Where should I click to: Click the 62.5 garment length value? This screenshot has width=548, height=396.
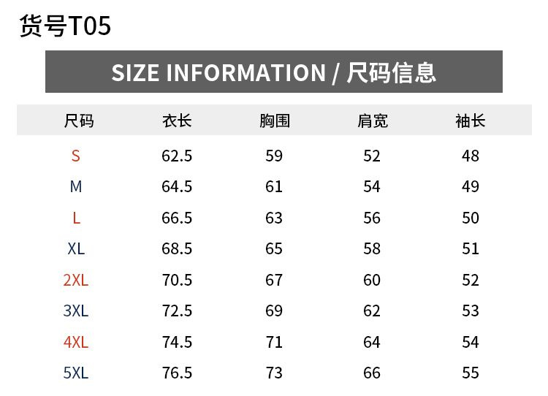[177, 156]
